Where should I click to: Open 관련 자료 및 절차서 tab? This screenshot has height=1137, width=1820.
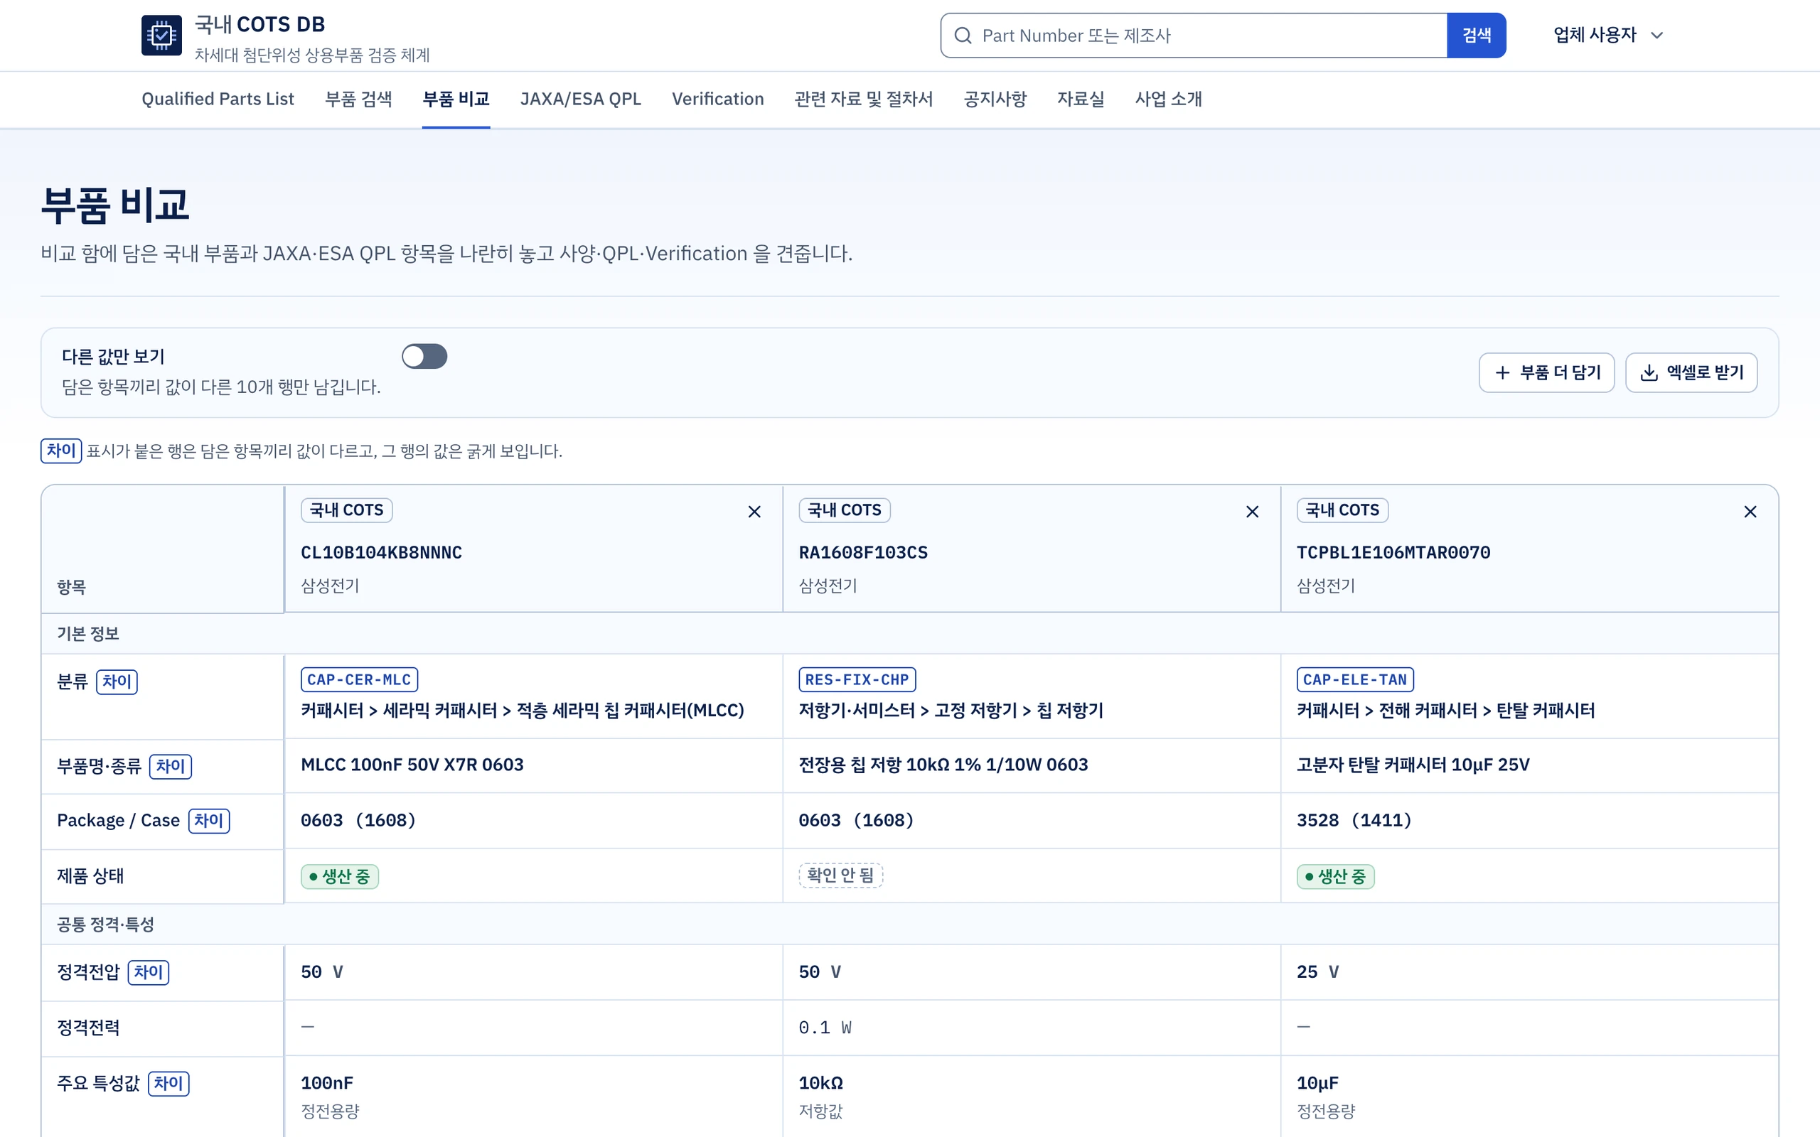tap(863, 99)
